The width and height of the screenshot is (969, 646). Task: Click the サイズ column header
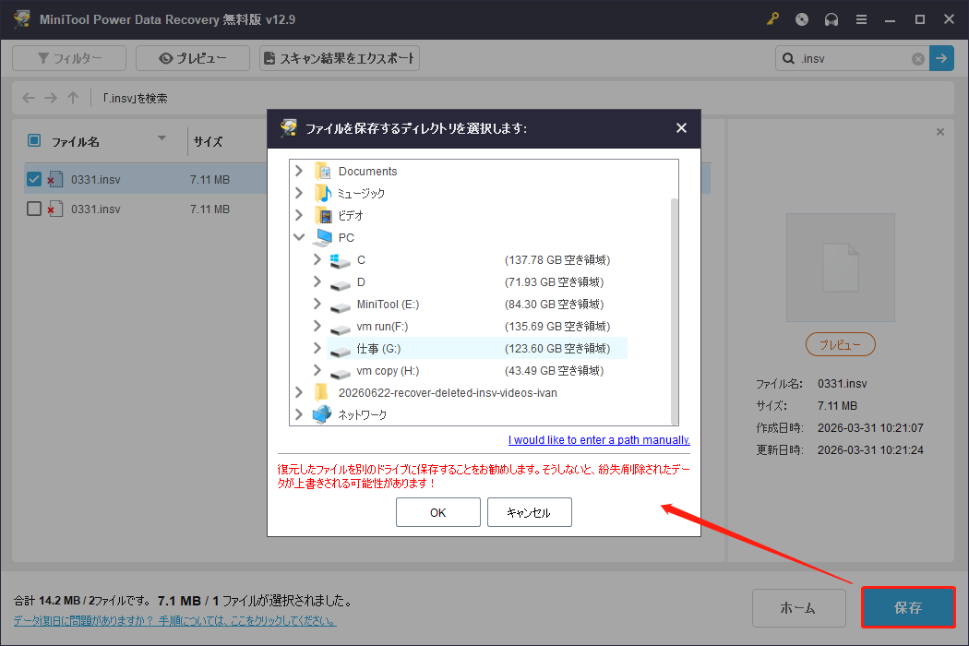(208, 141)
